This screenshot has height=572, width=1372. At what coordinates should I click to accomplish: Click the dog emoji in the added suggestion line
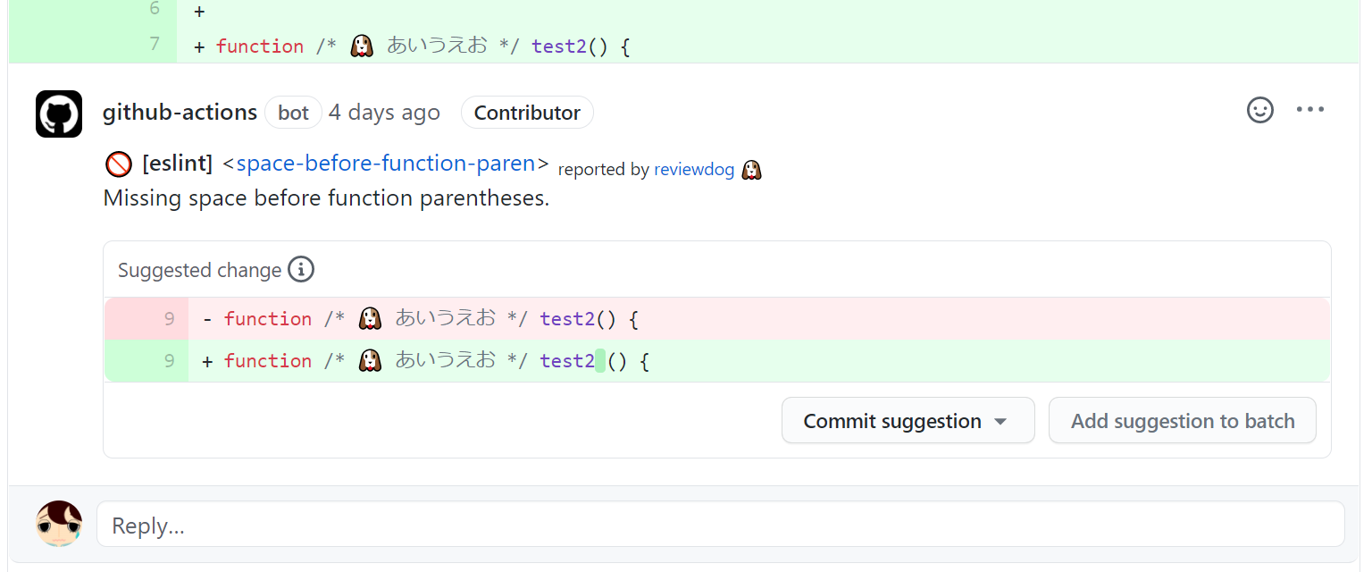tap(370, 360)
